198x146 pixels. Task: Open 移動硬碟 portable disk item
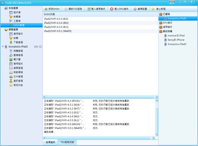pos(16,72)
